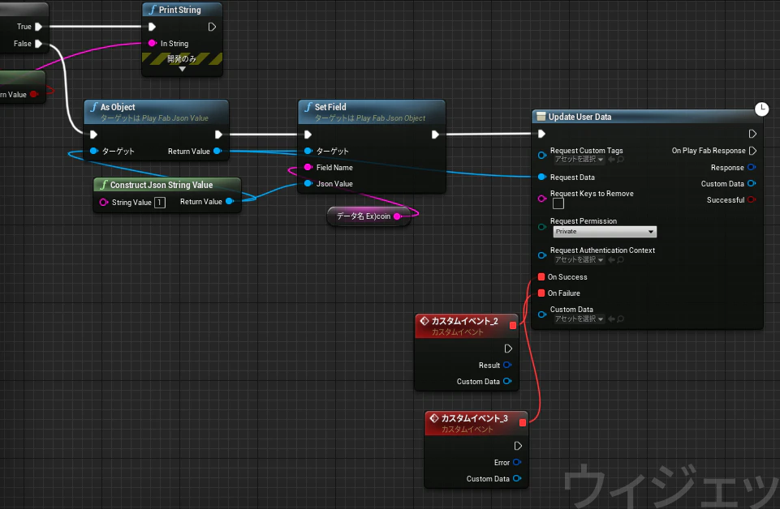Open the Request Permission Private dropdown
The width and height of the screenshot is (780, 509).
(x=605, y=232)
